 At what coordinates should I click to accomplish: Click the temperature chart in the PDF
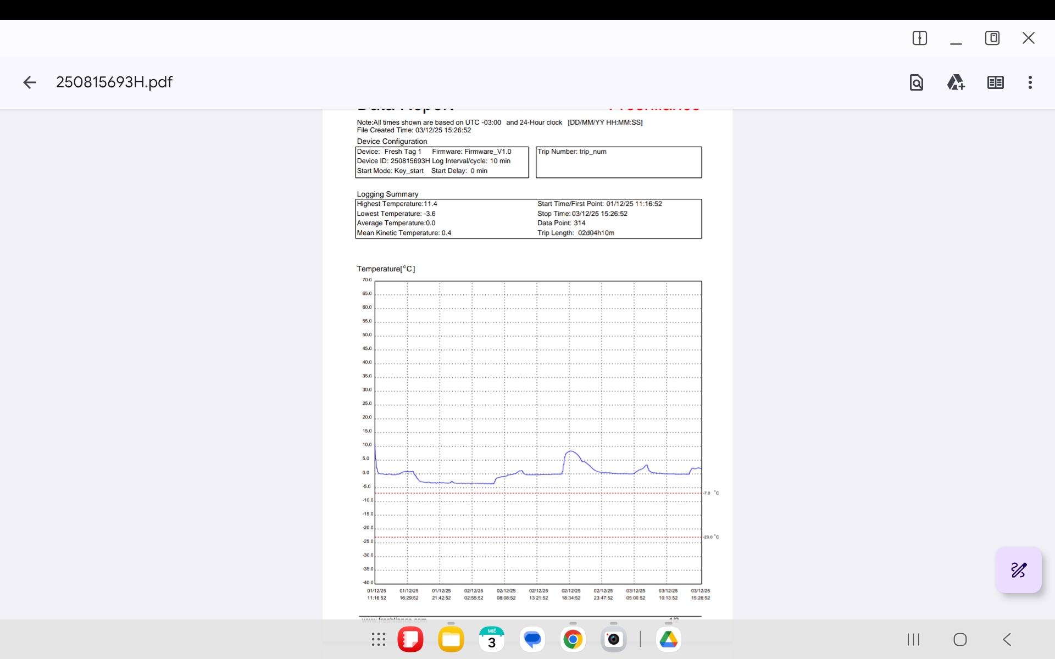(x=538, y=432)
